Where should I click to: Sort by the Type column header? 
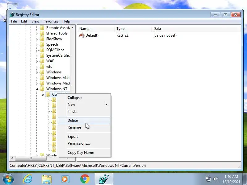[x=133, y=29]
